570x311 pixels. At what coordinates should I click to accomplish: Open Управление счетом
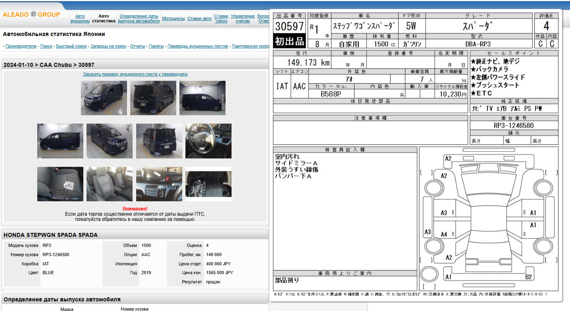click(243, 18)
